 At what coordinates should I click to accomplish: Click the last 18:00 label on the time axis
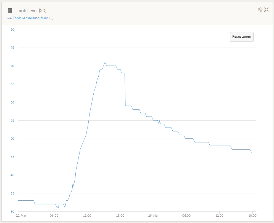point(252,216)
